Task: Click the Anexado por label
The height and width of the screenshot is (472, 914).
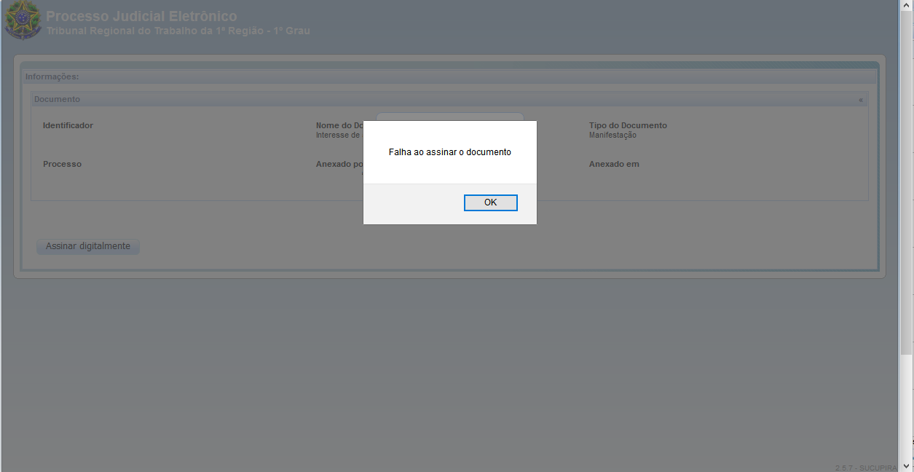Action: coord(339,164)
